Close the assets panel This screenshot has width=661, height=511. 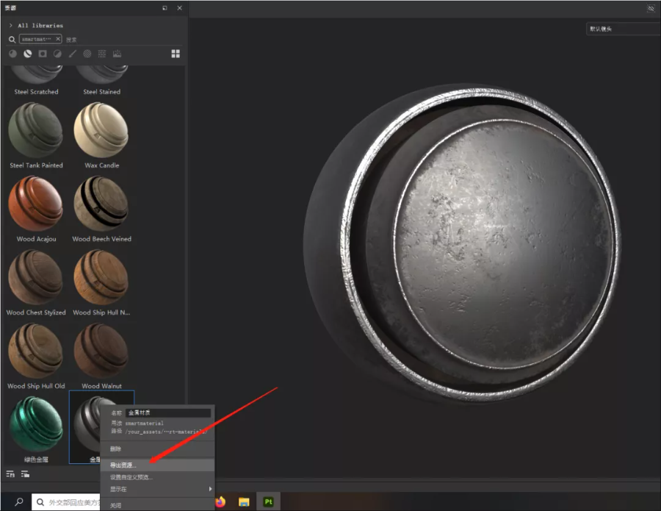[x=180, y=8]
